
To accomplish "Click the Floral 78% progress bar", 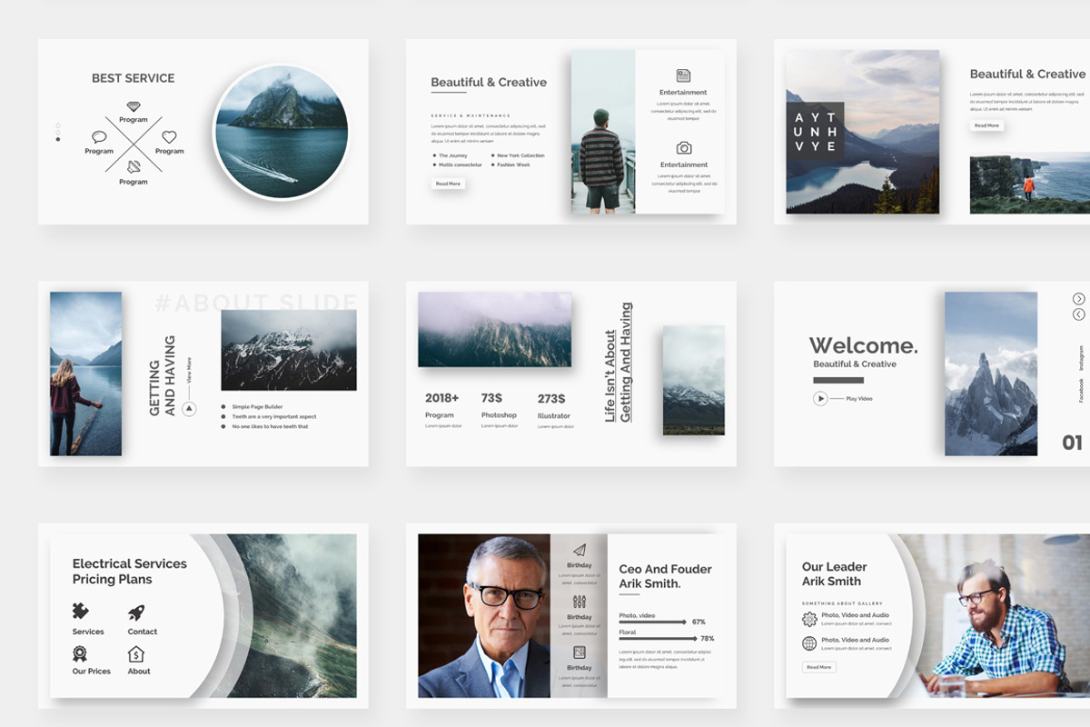I will pyautogui.click(x=659, y=639).
